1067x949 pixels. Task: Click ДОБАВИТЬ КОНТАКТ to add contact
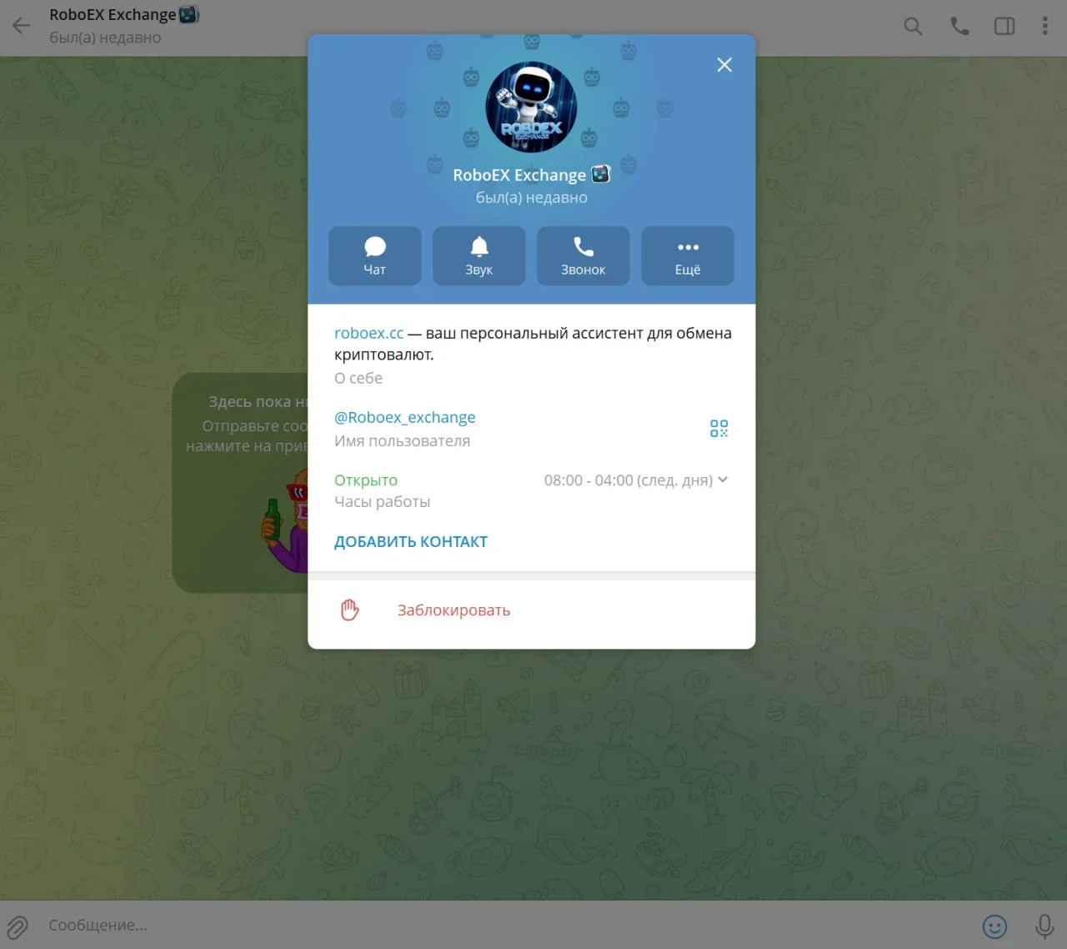(411, 542)
